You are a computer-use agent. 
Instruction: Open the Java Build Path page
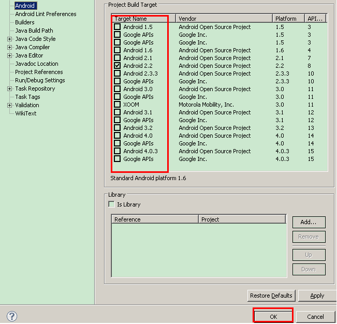click(34, 31)
